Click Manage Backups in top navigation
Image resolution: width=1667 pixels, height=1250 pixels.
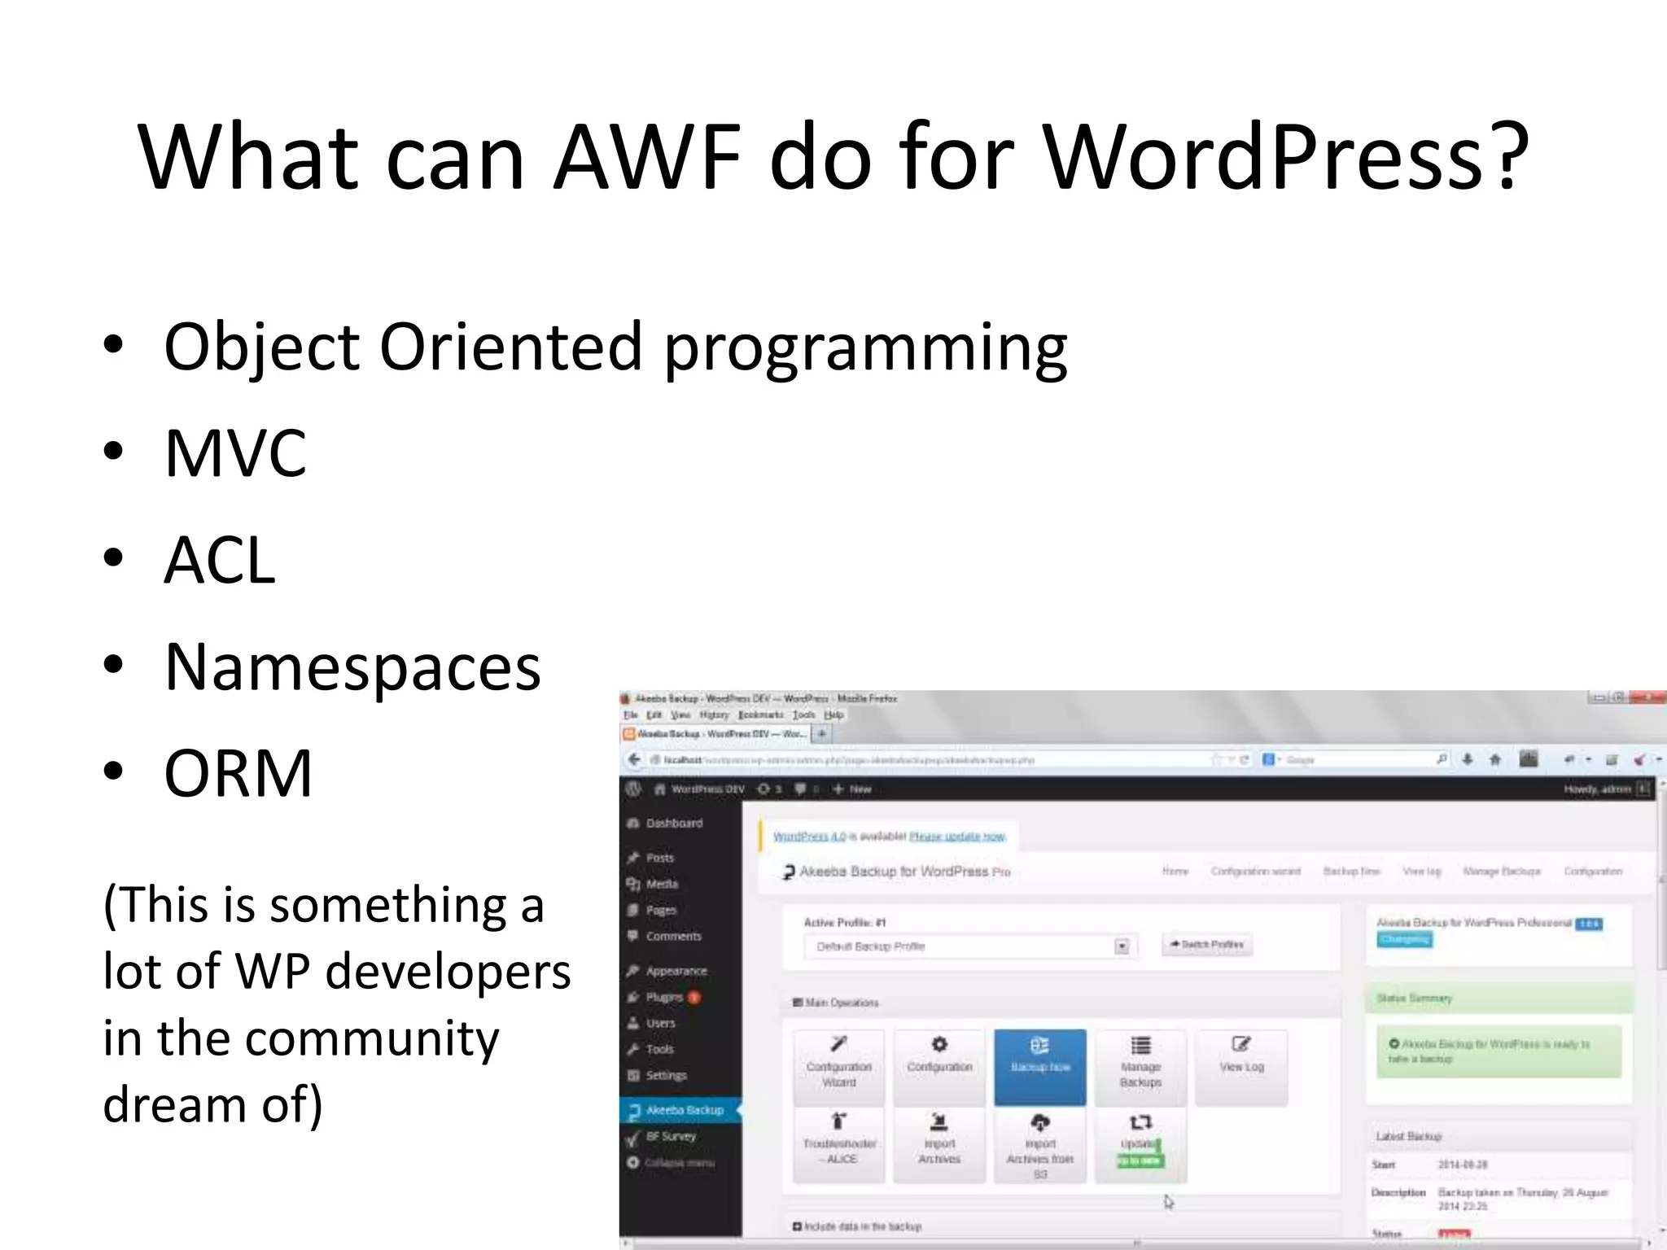point(1502,871)
